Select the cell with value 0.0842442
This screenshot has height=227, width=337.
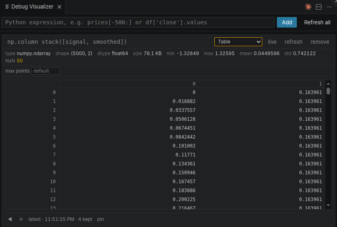(x=182, y=137)
